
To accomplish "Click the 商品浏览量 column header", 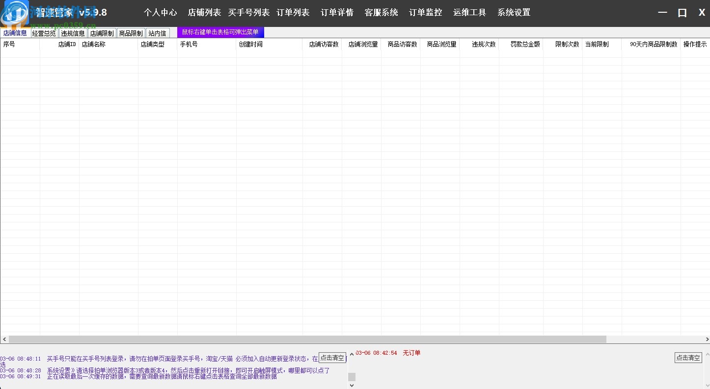I will pyautogui.click(x=440, y=45).
